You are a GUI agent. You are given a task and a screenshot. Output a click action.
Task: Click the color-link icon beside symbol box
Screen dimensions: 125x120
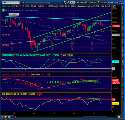point(23,2)
